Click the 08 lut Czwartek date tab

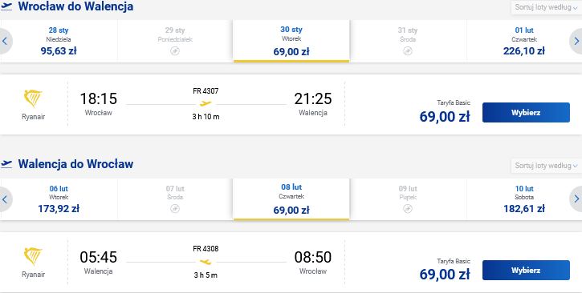click(291, 199)
